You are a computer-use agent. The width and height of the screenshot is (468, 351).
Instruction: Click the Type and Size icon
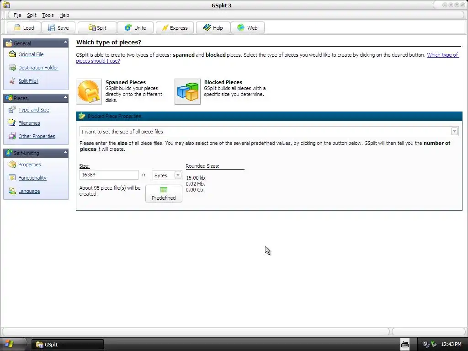click(x=12, y=110)
